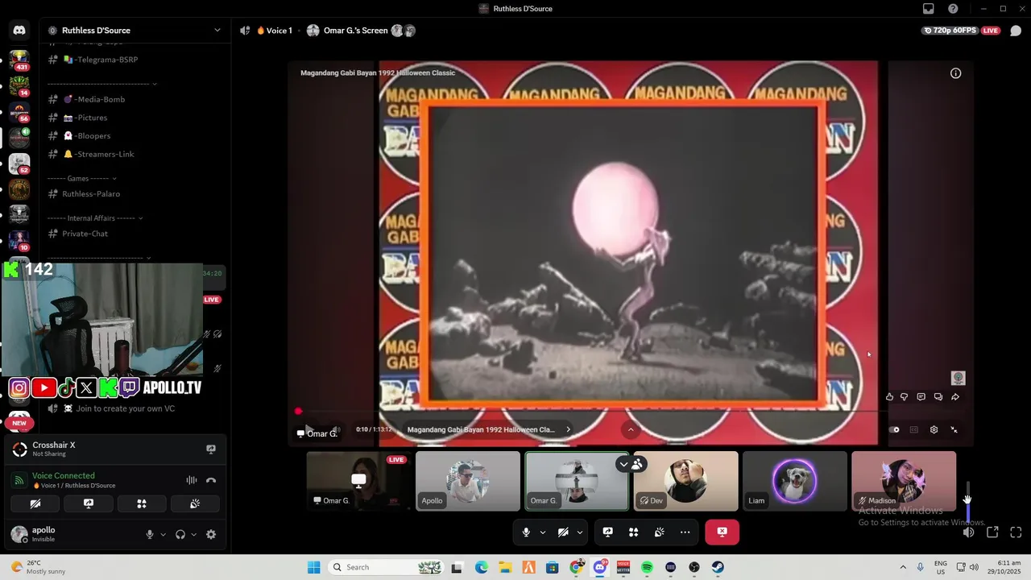This screenshot has width=1031, height=580.
Task: Hide members via chevron people button
Action: coord(631,464)
